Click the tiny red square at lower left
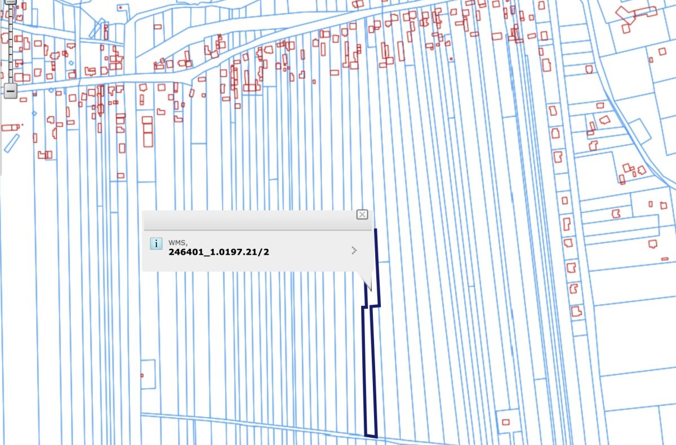The width and height of the screenshot is (676, 445). [142, 375]
